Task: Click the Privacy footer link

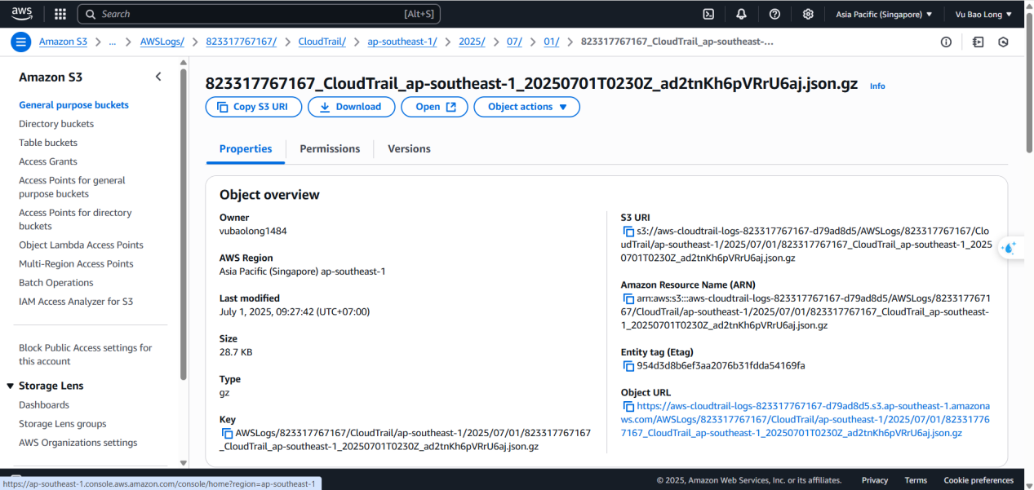Action: (875, 480)
